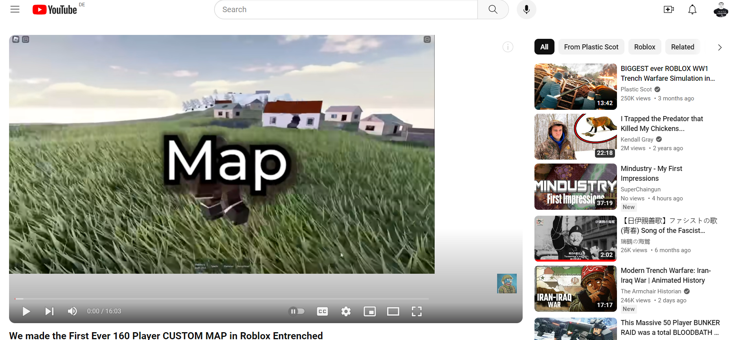Toggle closed captions

pyautogui.click(x=322, y=311)
